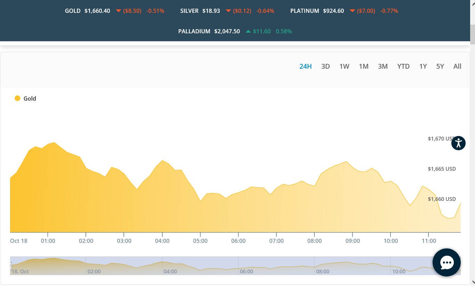Click the gold price $1,660.40
Viewport: 475px width, 289px height.
point(97,11)
